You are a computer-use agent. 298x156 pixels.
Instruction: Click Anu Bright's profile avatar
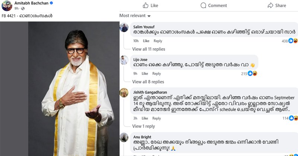pyautogui.click(x=125, y=138)
